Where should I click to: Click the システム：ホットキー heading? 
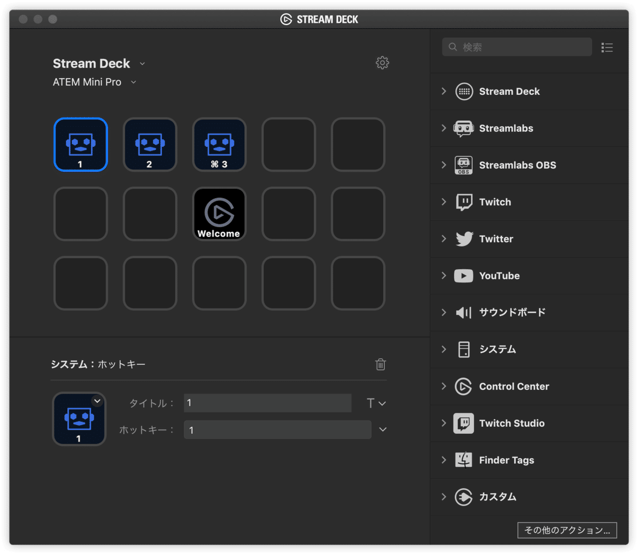click(98, 365)
